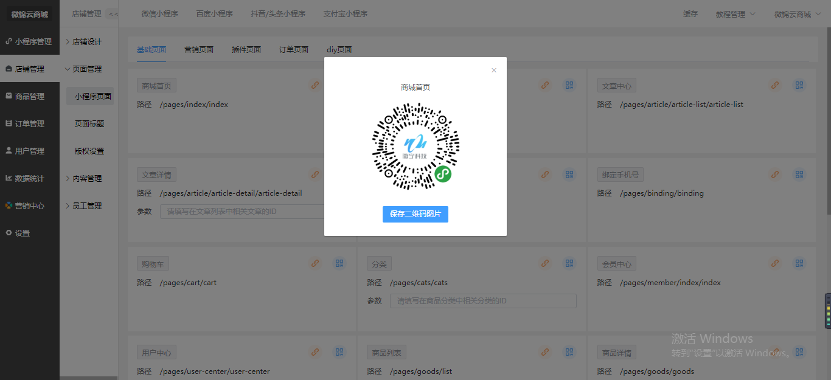The width and height of the screenshot is (831, 380).
Task: Show QR code for 文章中心 card
Action: point(799,86)
